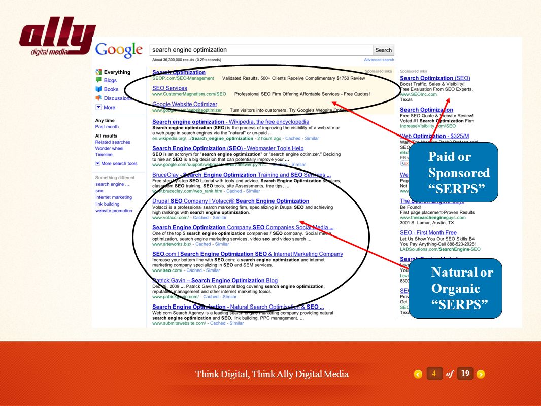Click the Everything icon in the Google sidebar
The width and height of the screenshot is (541, 406).
coord(98,72)
